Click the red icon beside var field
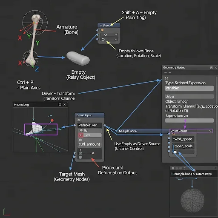This screenshot has width=218, height=218. [x=81, y=135]
